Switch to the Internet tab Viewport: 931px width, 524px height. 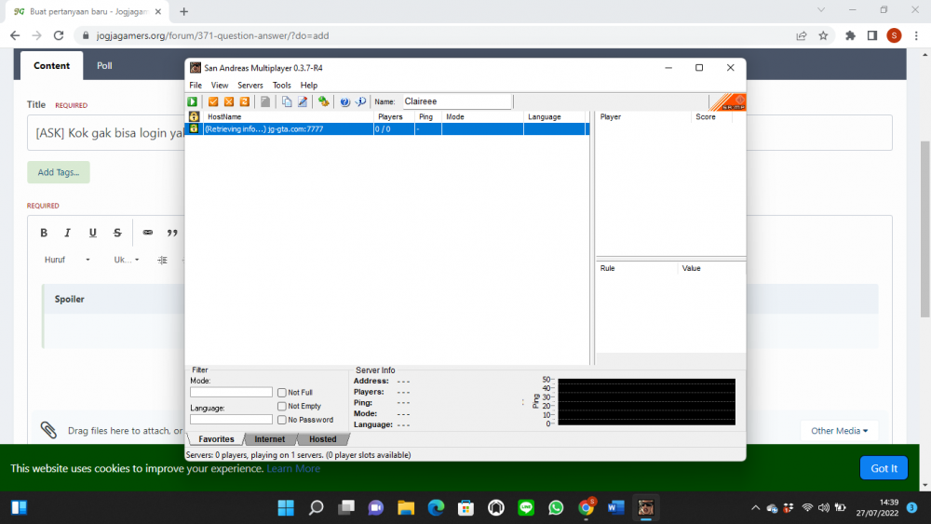pos(270,439)
